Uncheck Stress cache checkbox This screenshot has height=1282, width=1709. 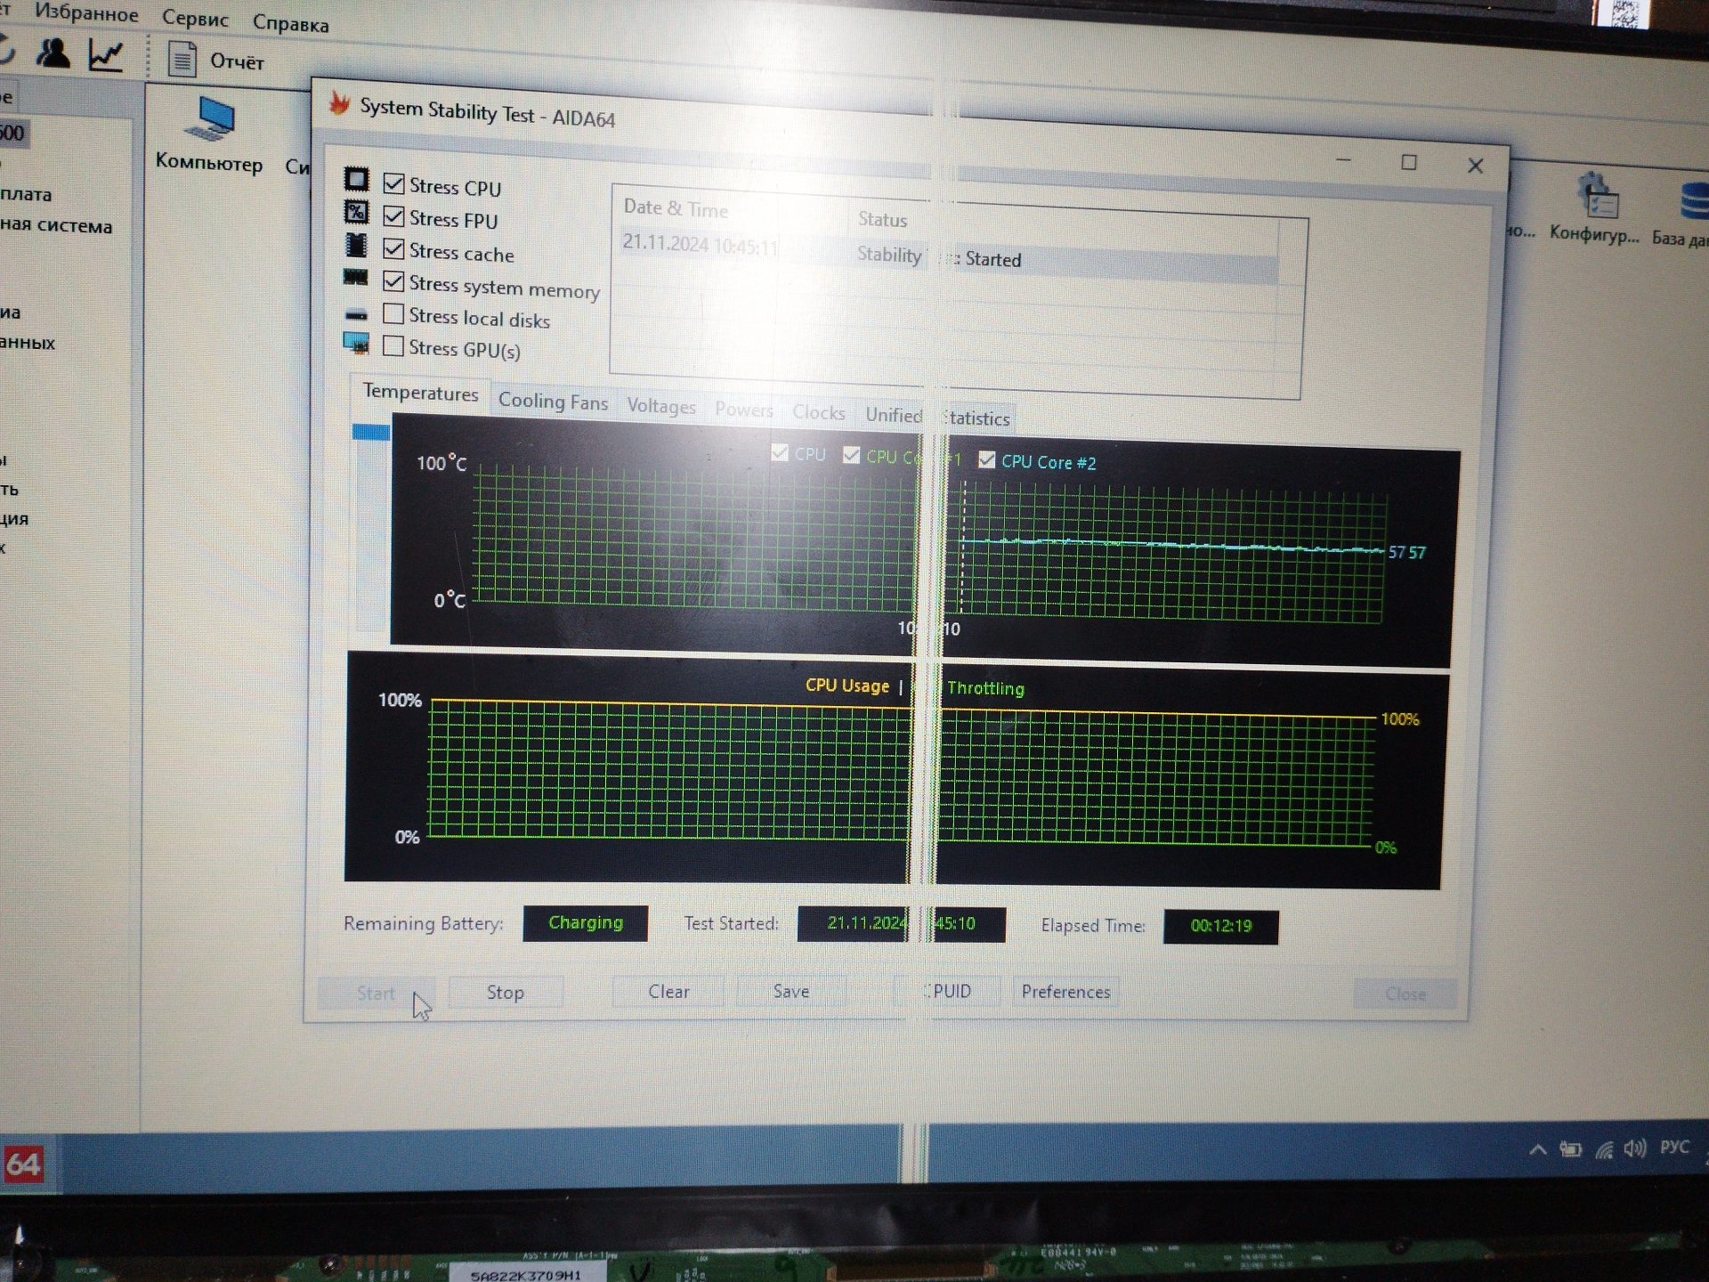[x=393, y=248]
